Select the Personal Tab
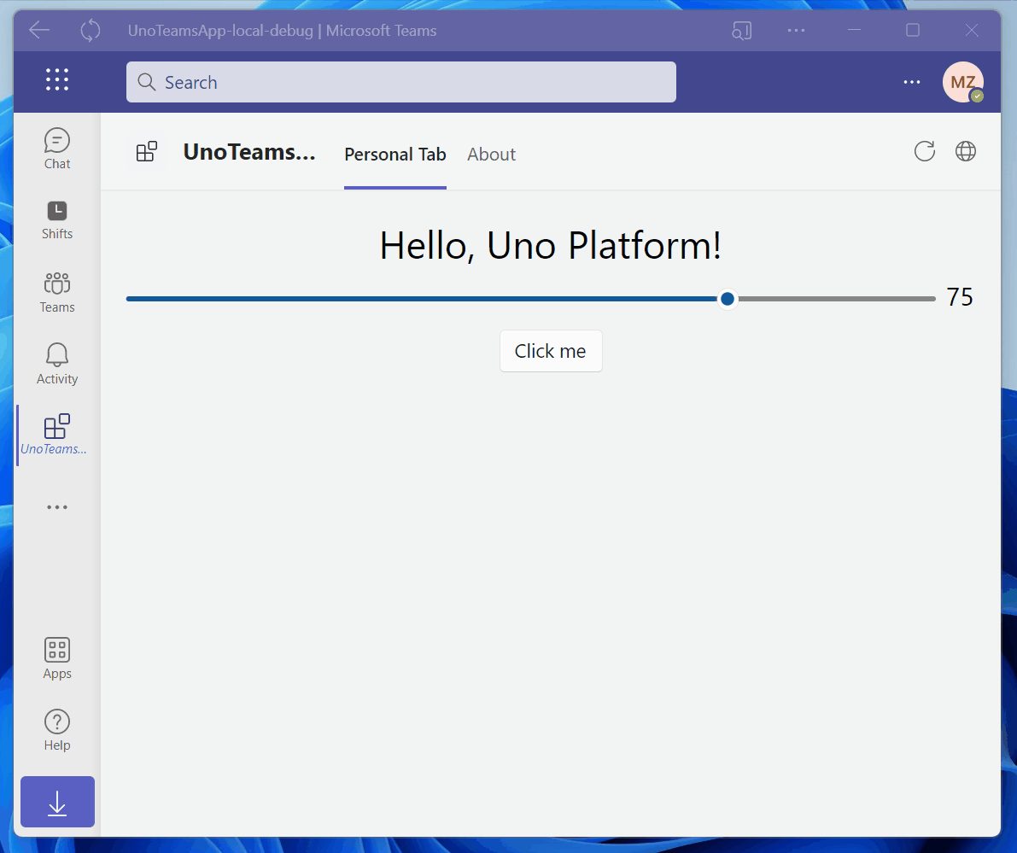The height and width of the screenshot is (853, 1017). coord(395,155)
